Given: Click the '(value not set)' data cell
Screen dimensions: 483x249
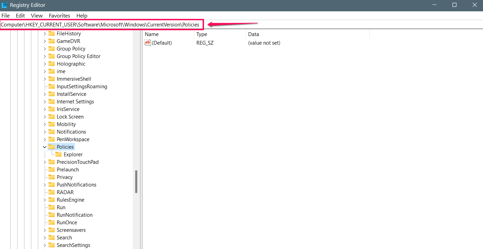Looking at the screenshot, I should point(264,43).
